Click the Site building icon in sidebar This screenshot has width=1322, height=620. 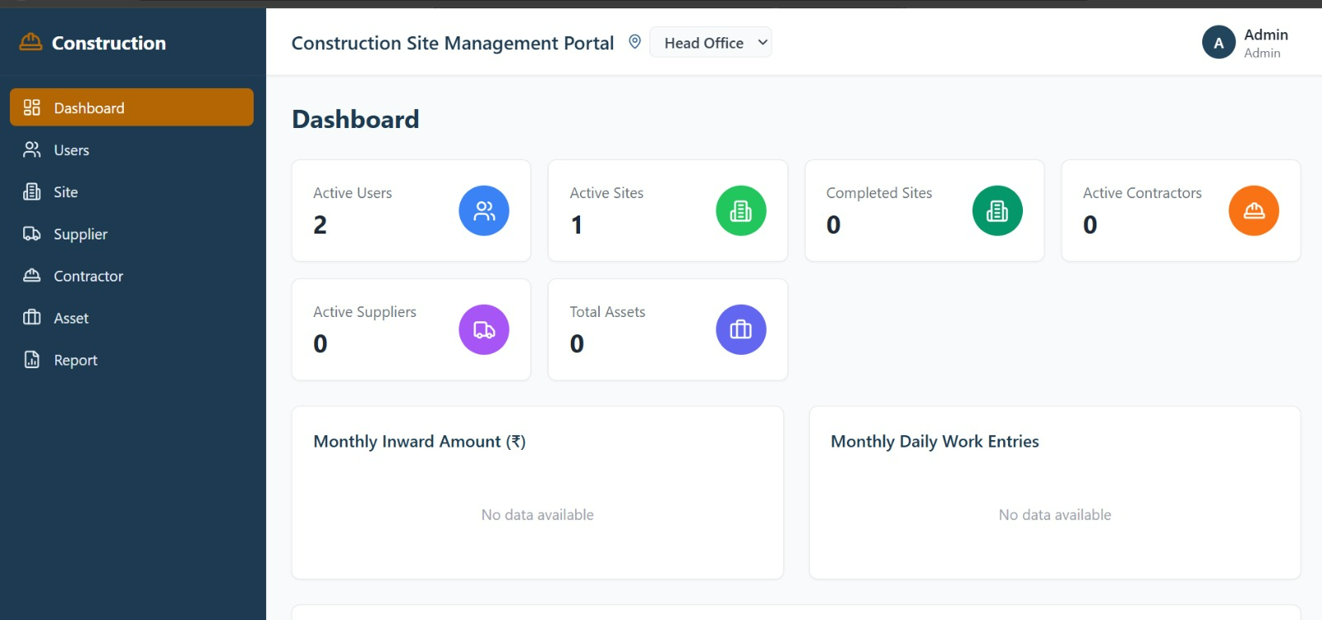click(31, 192)
